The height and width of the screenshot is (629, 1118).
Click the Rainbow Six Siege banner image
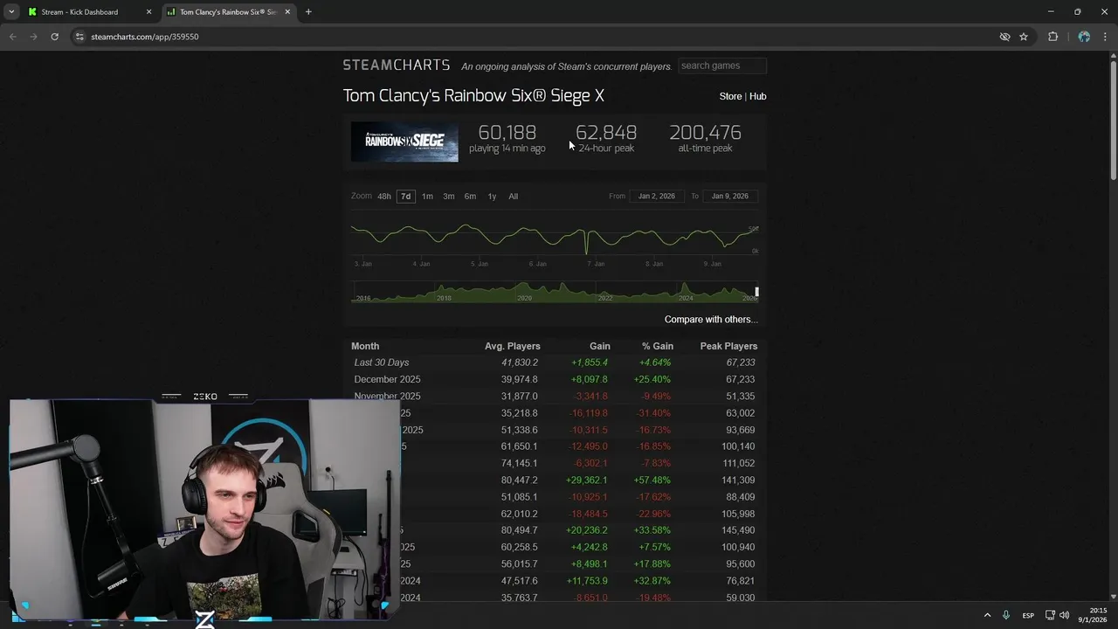404,142
